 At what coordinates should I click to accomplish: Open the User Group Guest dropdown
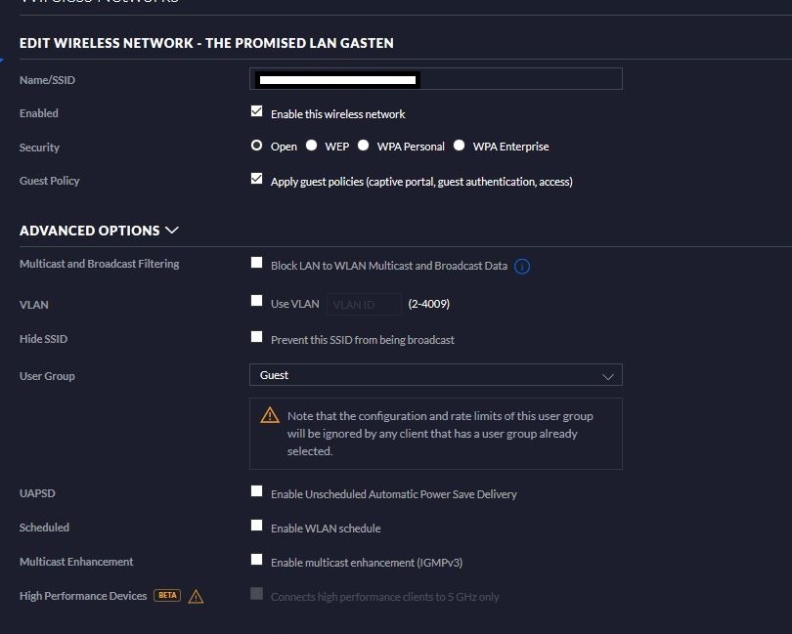[x=435, y=375]
